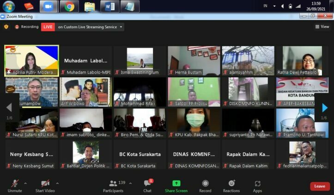Open Windows Explorer folder in taskbar
Image resolution: width=334 pixels, height=195 pixels.
90,6
